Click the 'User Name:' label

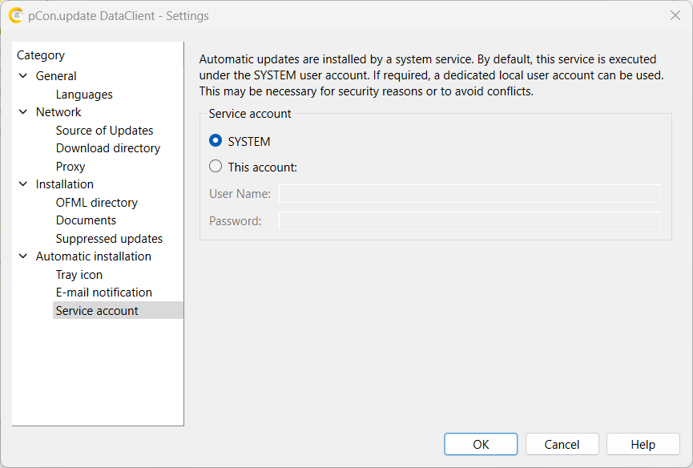240,194
